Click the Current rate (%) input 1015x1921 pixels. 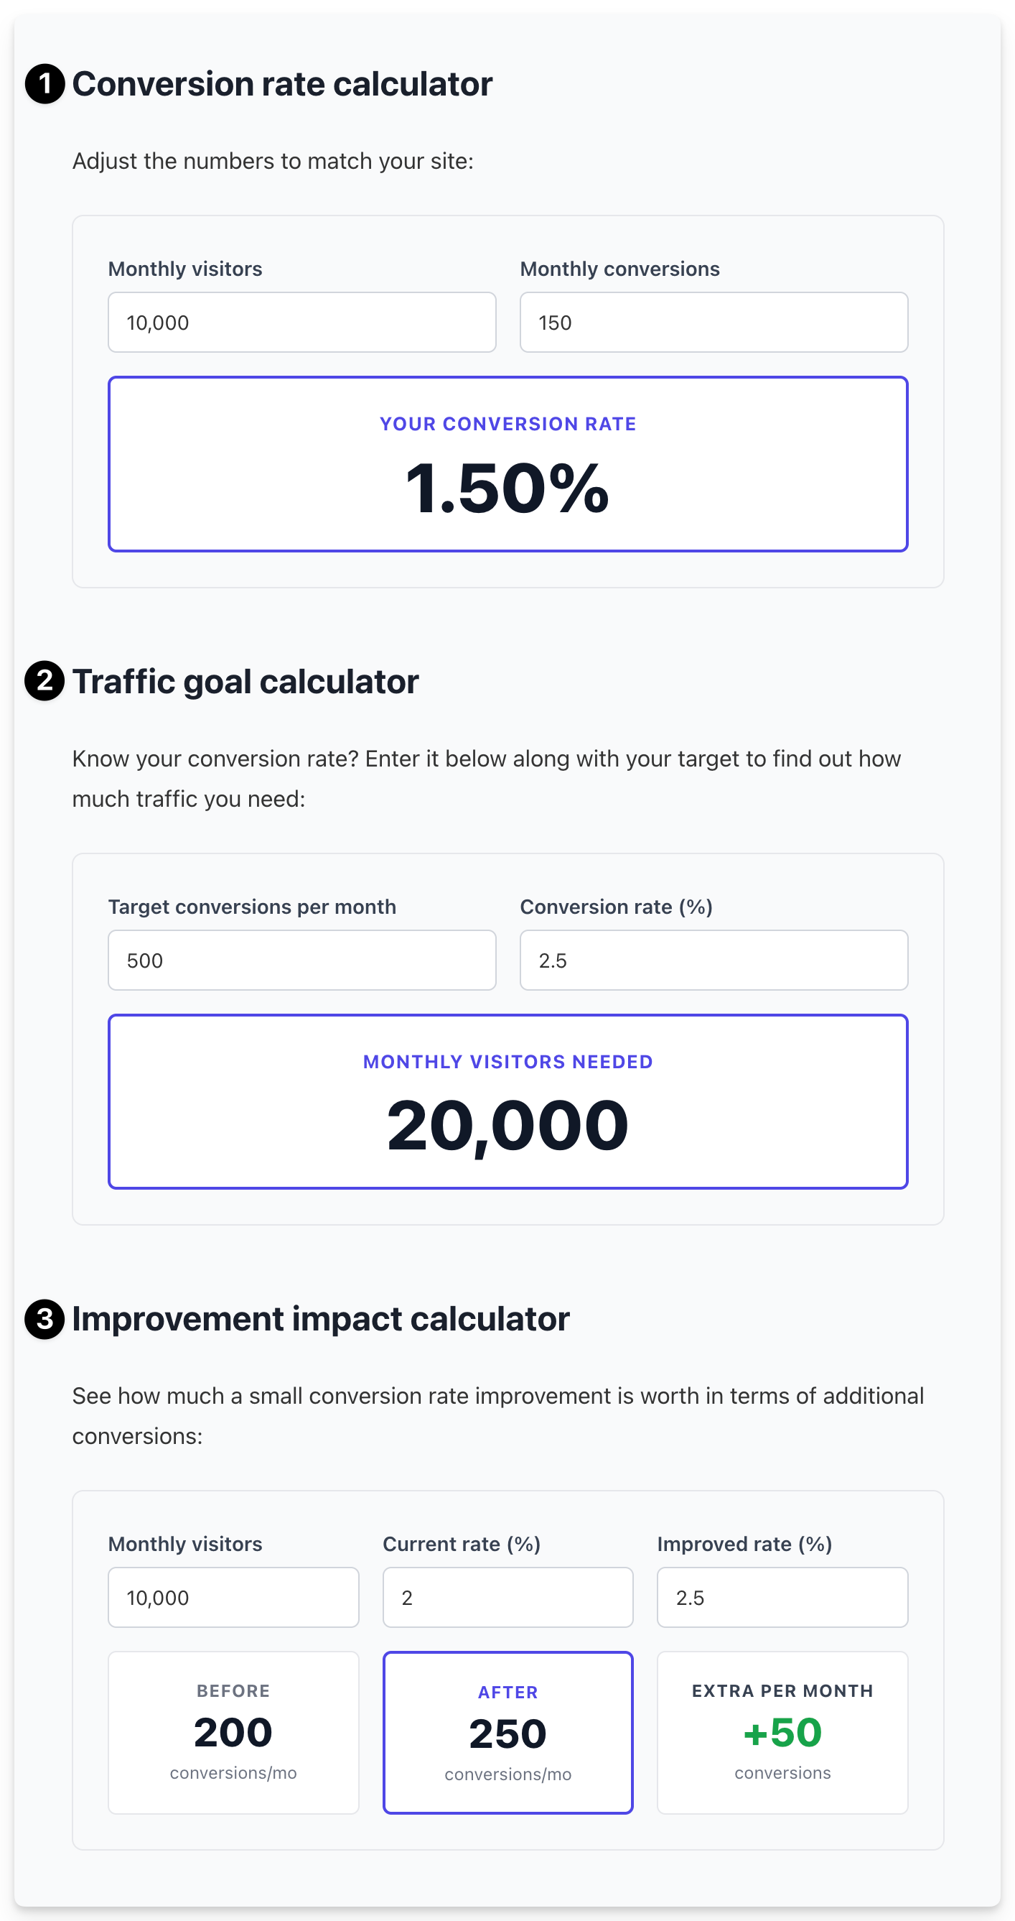tap(507, 1597)
